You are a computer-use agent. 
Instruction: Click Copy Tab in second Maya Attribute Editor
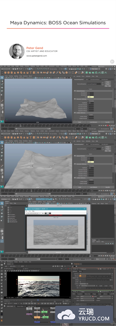107,187
